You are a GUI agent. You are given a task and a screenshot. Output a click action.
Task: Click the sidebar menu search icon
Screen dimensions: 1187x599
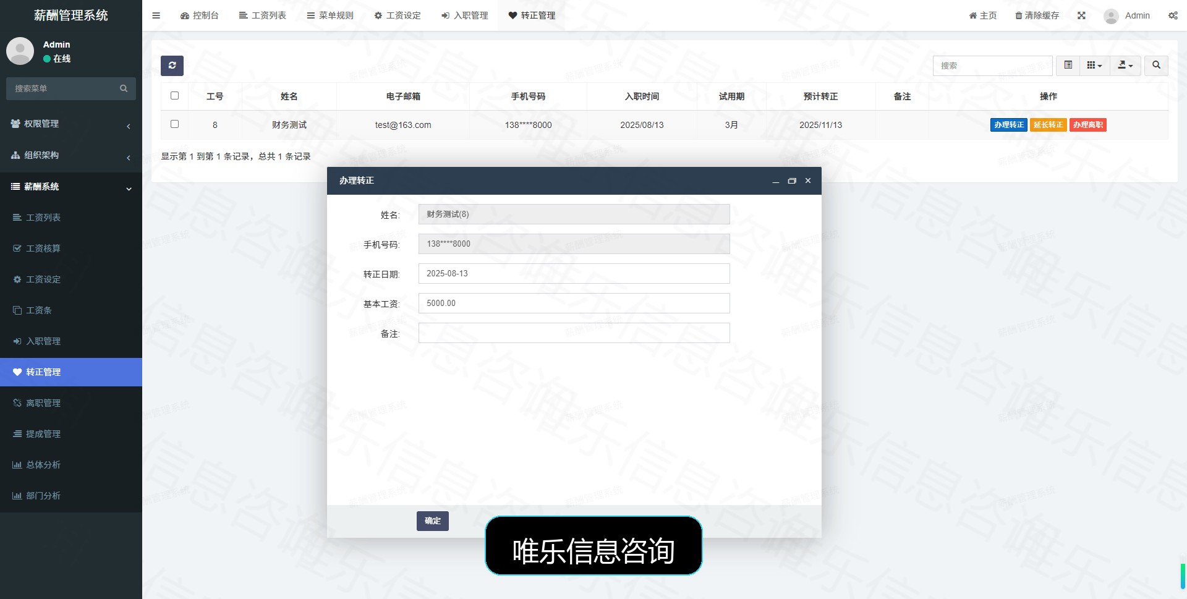coord(124,88)
